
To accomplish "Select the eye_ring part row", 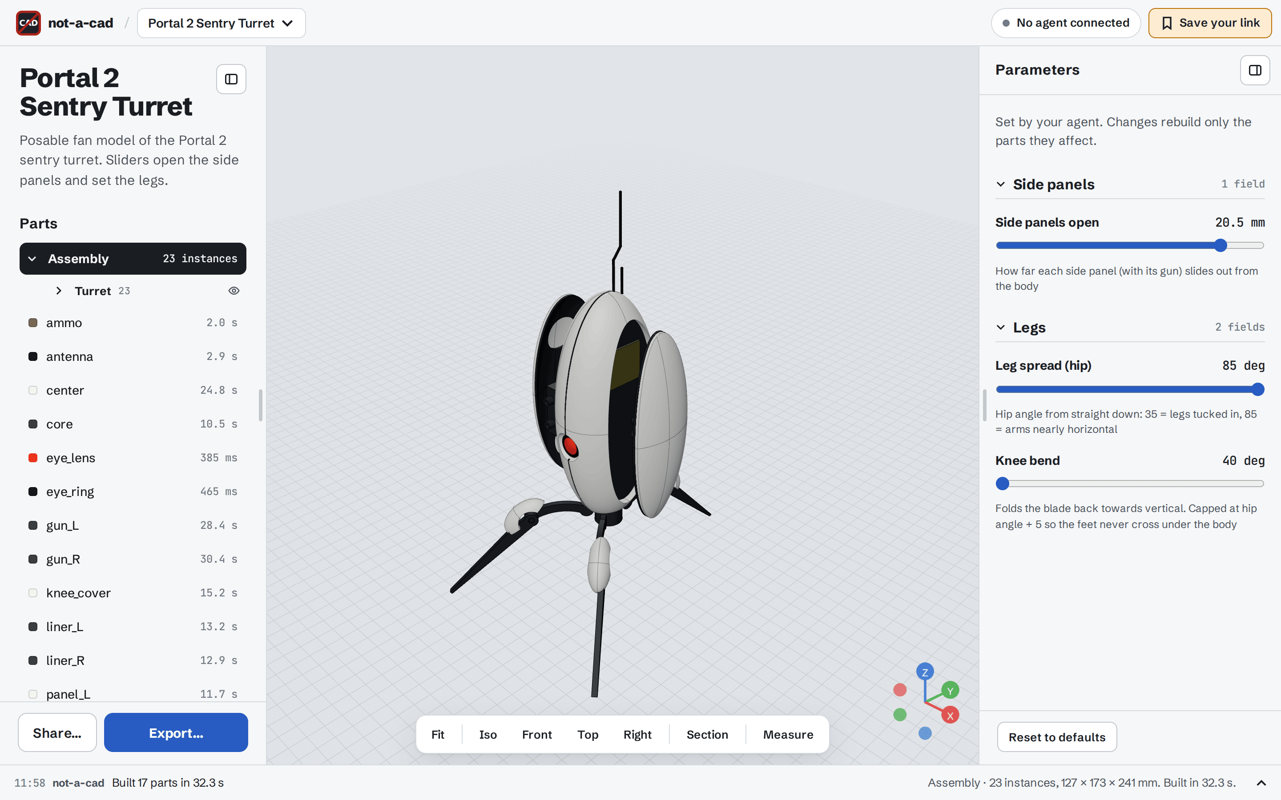I will coord(133,492).
